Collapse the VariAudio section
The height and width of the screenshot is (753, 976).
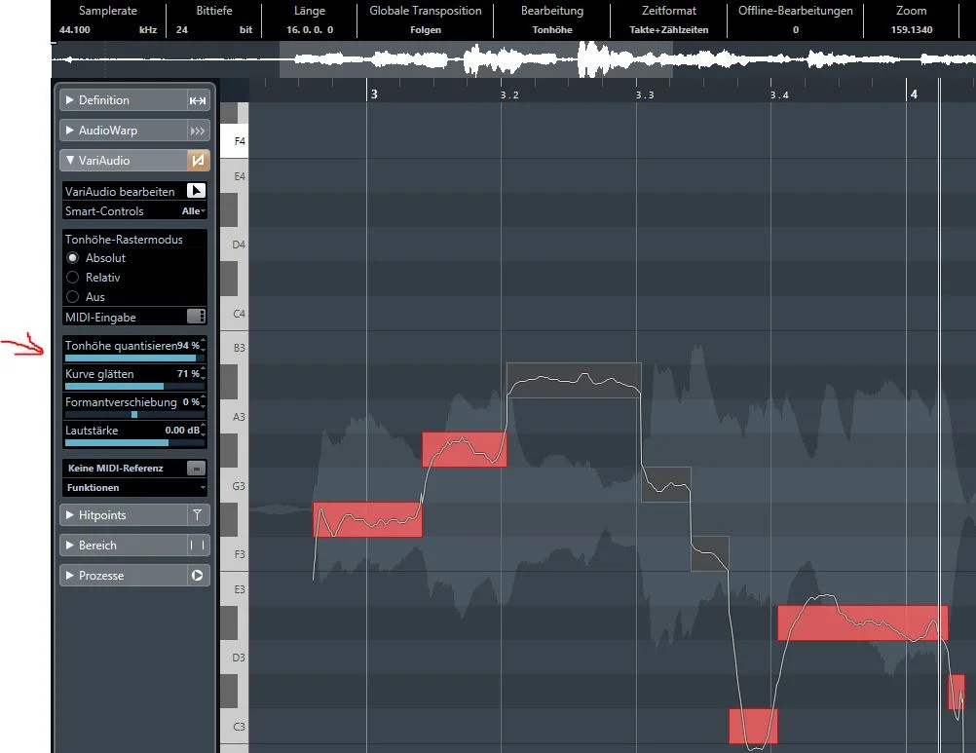click(x=70, y=160)
